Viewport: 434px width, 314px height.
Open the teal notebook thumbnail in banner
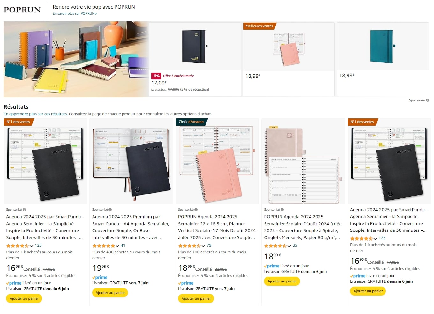coord(383,47)
